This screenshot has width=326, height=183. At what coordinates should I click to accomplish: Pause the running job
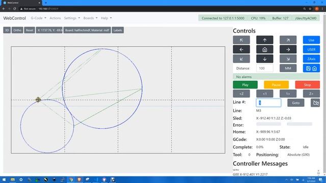pos(276,85)
